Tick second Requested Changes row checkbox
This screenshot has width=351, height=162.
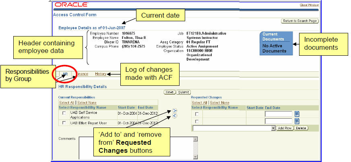[197, 121]
